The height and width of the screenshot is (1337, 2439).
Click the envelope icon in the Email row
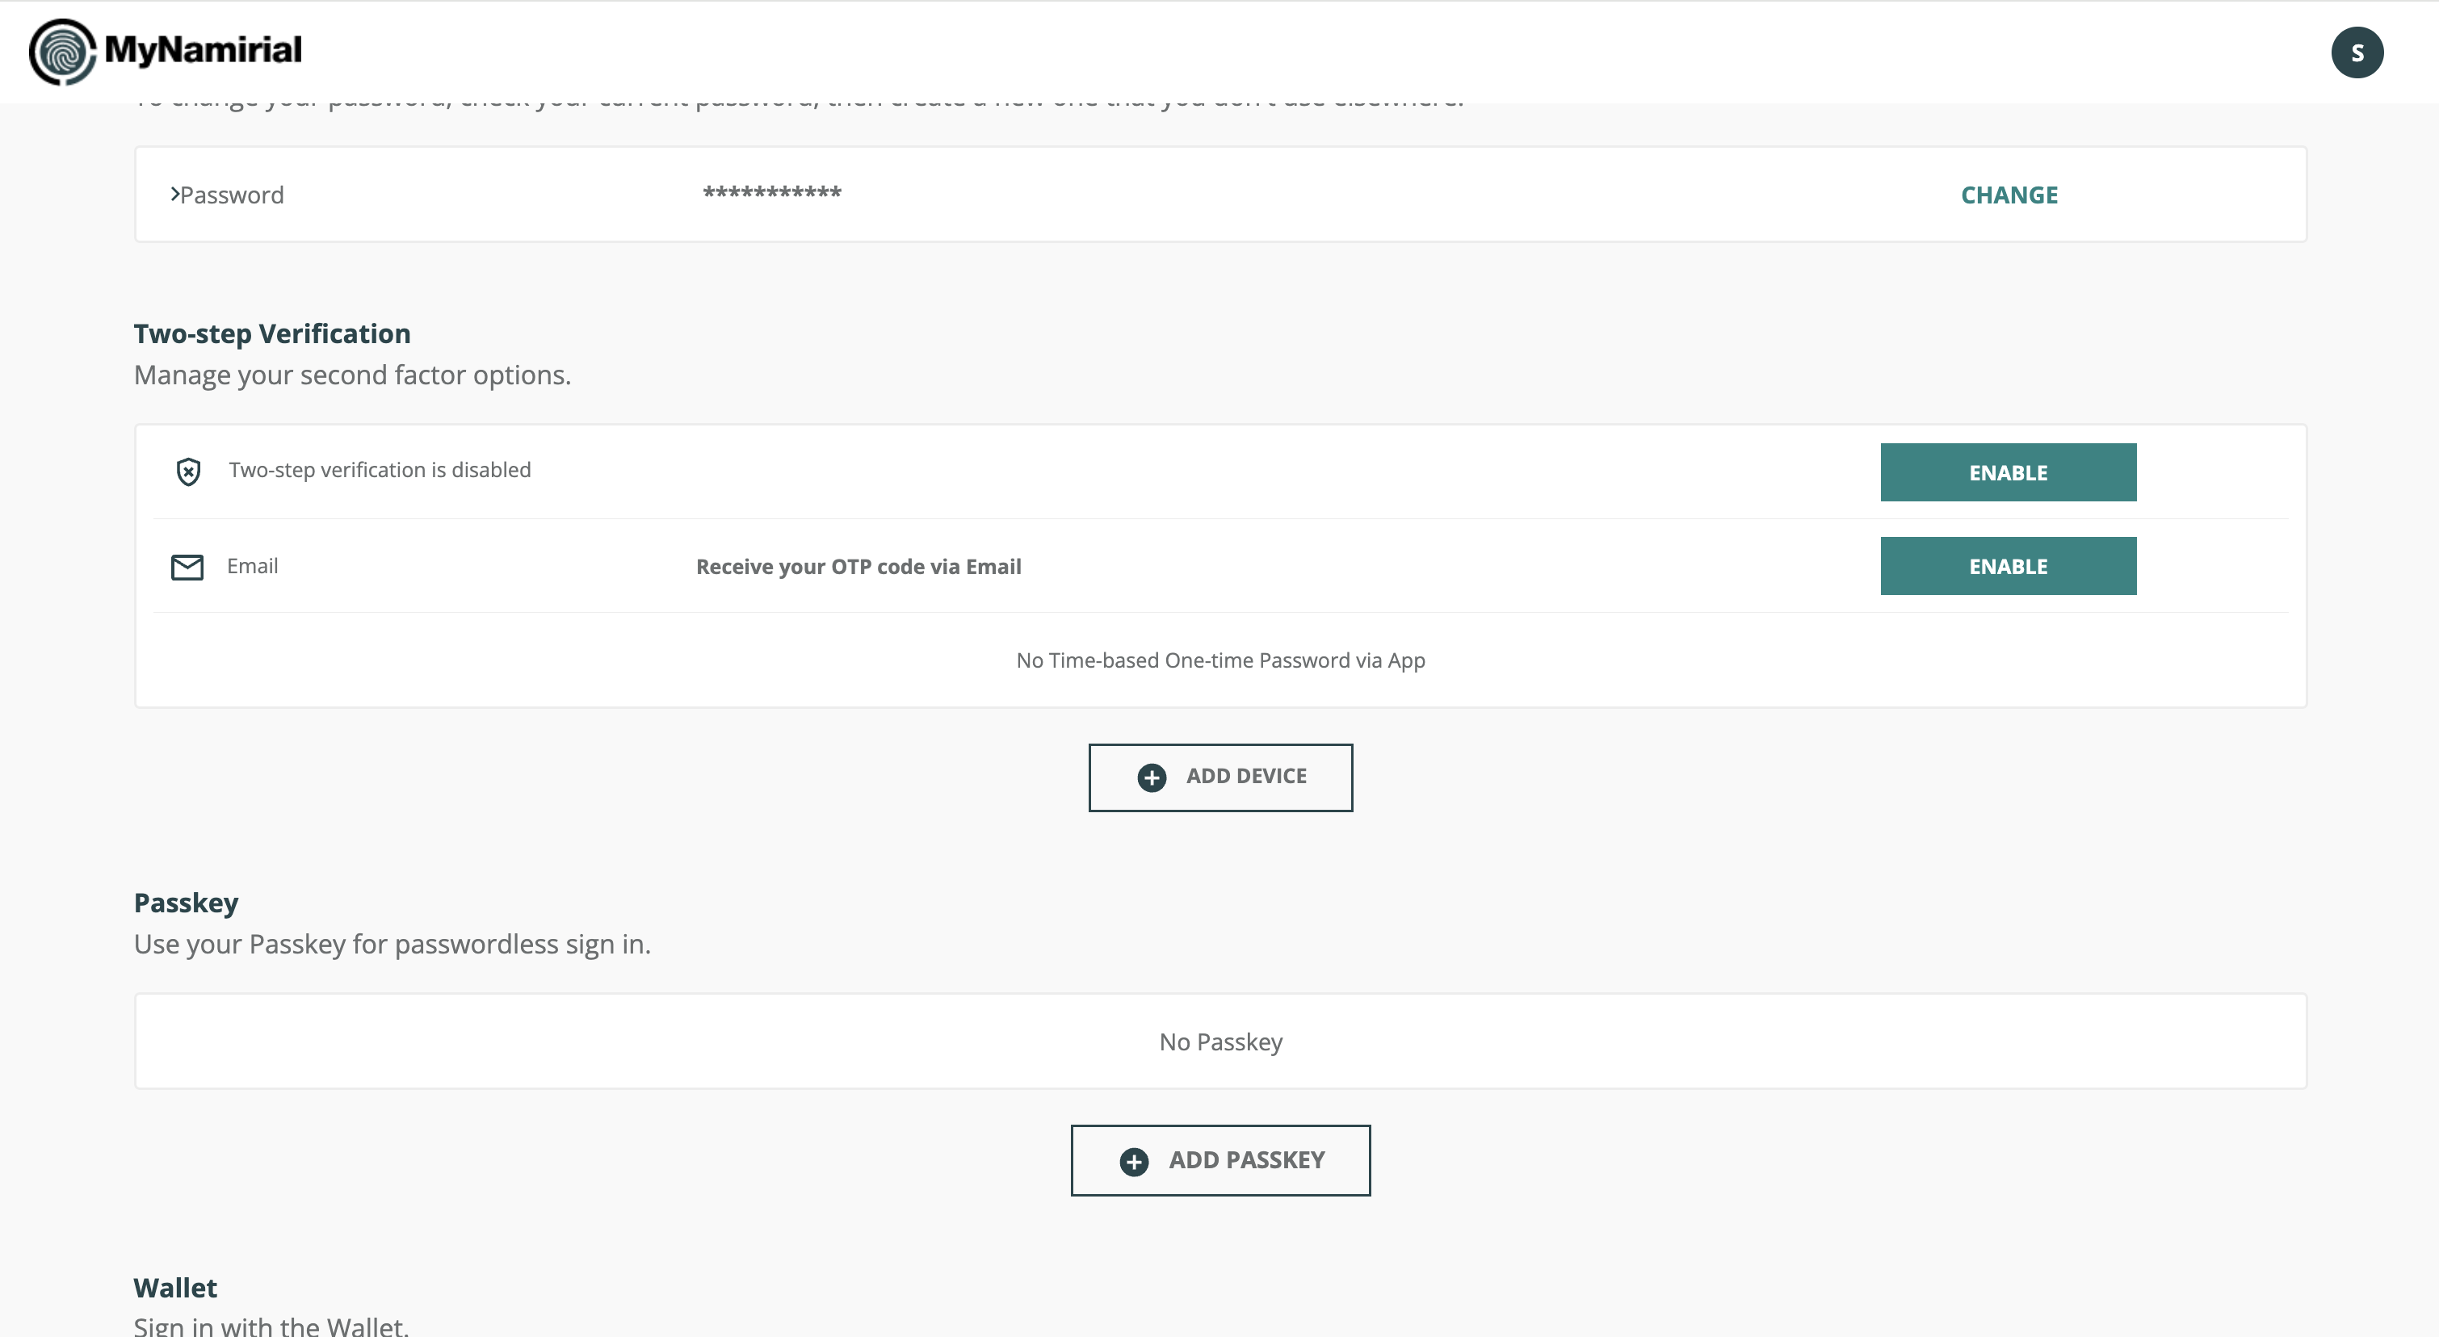pos(187,567)
